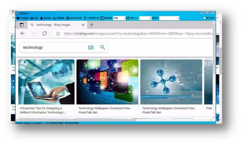The height and width of the screenshot is (146, 244).
Task: Enable 鼠标控制 mouse control
Action: tap(41, 18)
